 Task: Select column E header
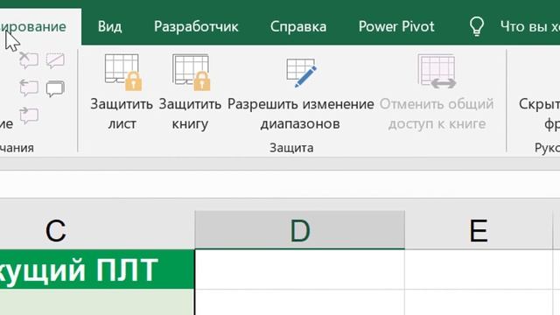[x=479, y=230]
